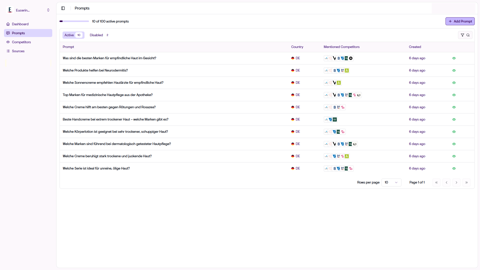
Task: Switch to the Active tab
Action: (73, 35)
